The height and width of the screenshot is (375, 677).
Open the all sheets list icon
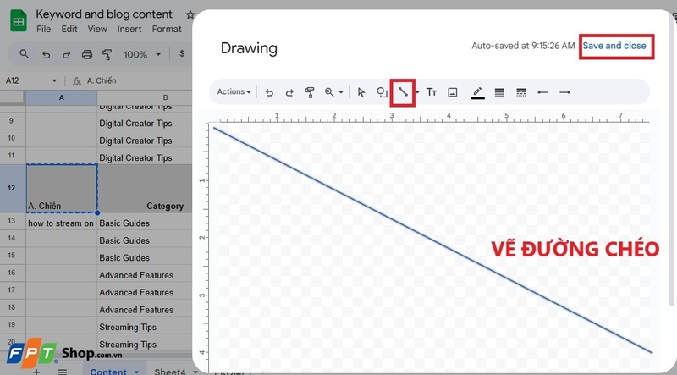(62, 372)
